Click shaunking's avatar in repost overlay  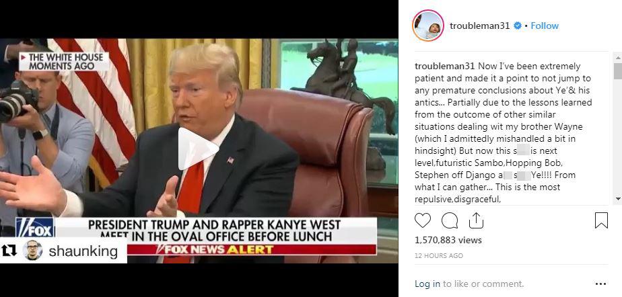(32, 250)
